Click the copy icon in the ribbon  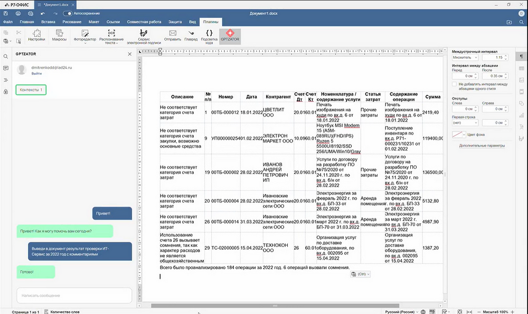[x=6, y=33]
